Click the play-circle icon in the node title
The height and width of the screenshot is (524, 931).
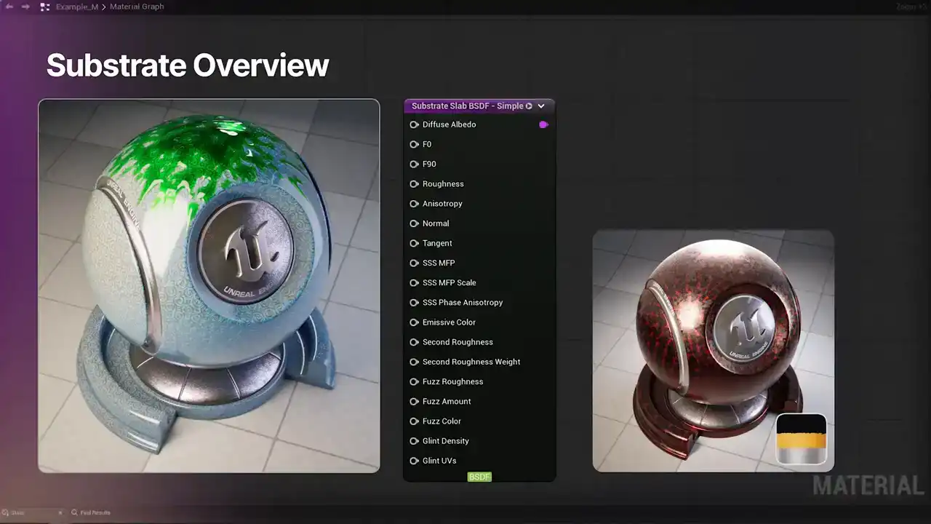[529, 106]
